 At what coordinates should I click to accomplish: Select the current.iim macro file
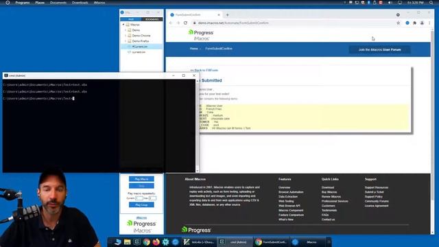point(139,52)
